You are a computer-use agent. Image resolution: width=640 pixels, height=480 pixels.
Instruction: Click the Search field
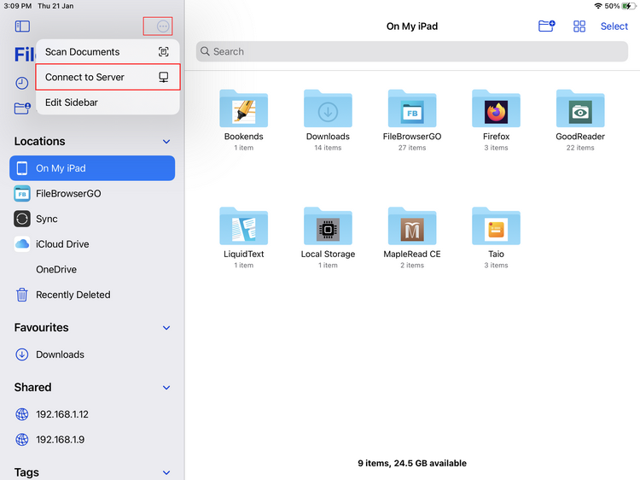point(412,51)
